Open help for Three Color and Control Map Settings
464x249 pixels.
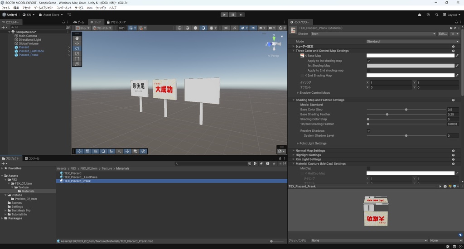click(453, 51)
